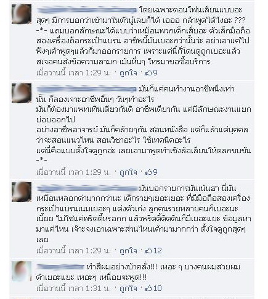Screen dimensions: 268x299
Task: Click blurred author name of first comment
Action: (x=86, y=9)
